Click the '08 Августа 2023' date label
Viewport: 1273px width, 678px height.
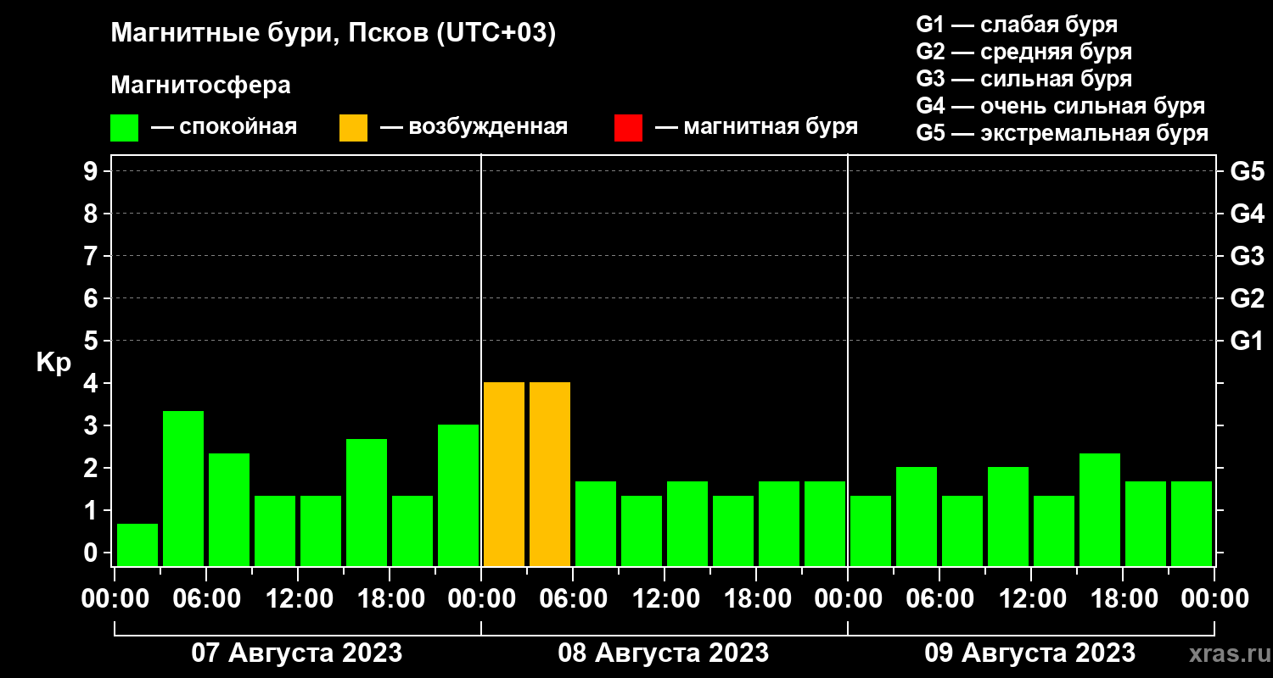[664, 653]
